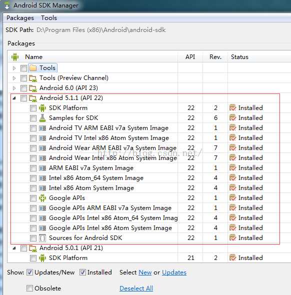
Task: Tick the Android 5.0.1 (API 21) group checkbox
Action: tap(23, 248)
